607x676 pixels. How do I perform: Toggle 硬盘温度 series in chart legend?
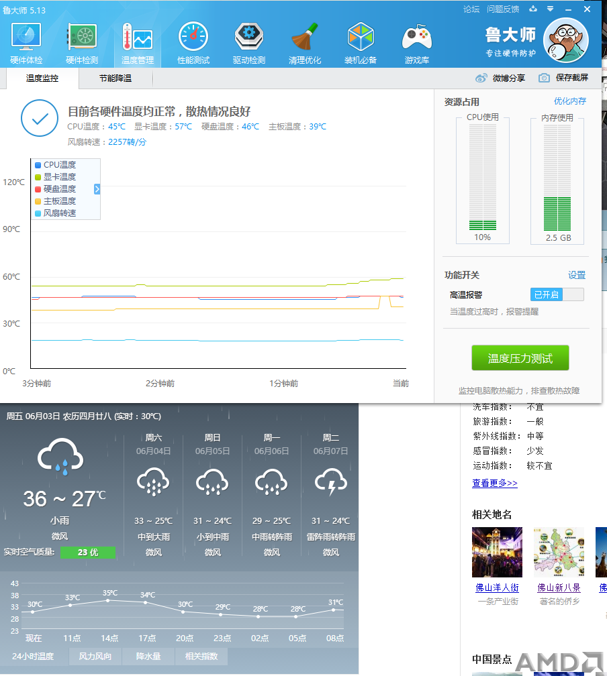pyautogui.click(x=56, y=189)
